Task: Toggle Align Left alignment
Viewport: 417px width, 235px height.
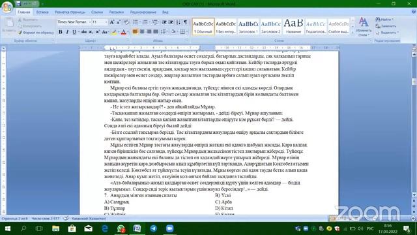Action: [135, 32]
